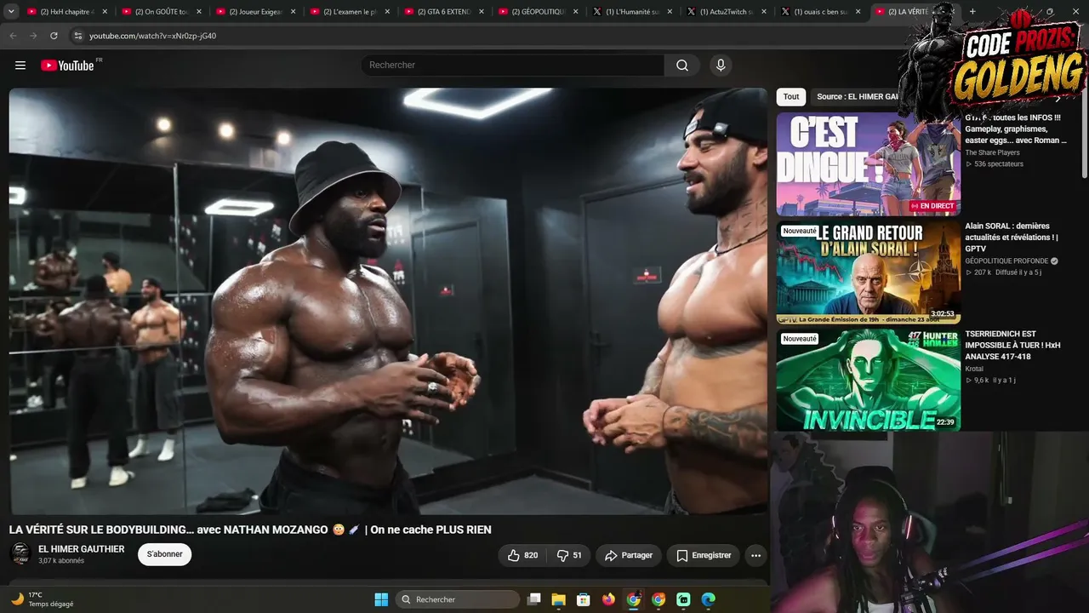Switch to the Joueur Exigeant browser tab
The image size is (1089, 613).
tap(255, 12)
